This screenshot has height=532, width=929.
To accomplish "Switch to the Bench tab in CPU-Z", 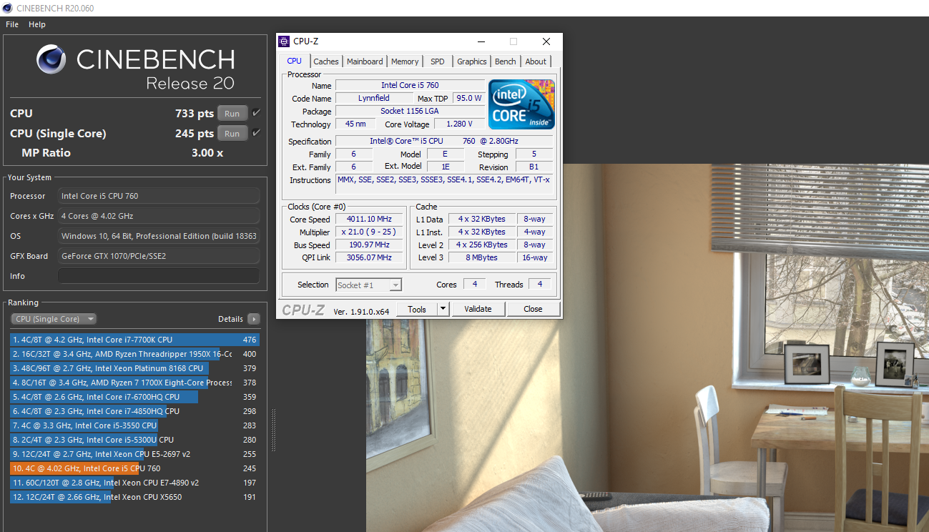I will pos(506,61).
